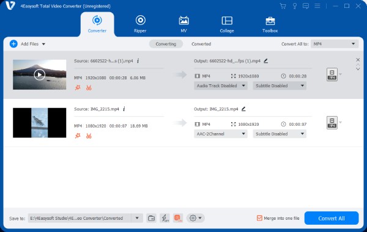Select the IMG_2215.mp4 thumbnail
The height and width of the screenshot is (232, 367).
point(39,123)
